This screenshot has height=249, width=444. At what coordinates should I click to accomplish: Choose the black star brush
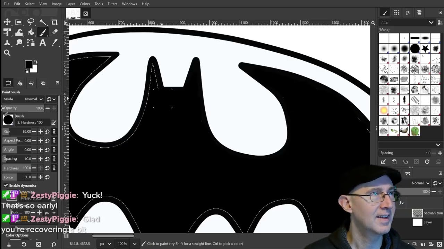(x=425, y=48)
